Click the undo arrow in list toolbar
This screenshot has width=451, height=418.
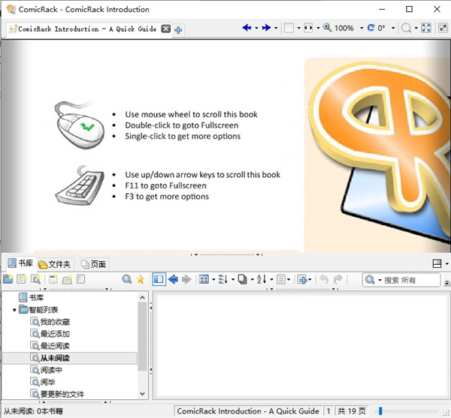coord(324,279)
